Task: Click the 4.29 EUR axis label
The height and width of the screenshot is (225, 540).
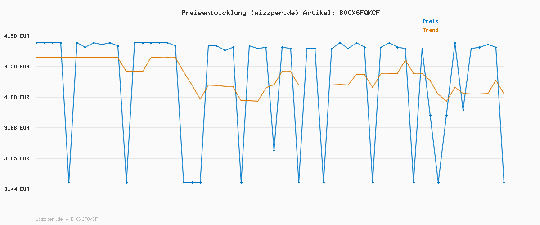Action: 17,67
